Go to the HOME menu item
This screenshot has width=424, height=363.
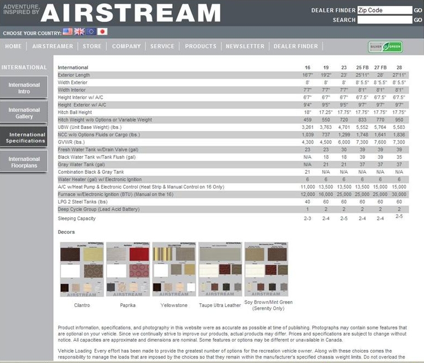click(13, 46)
